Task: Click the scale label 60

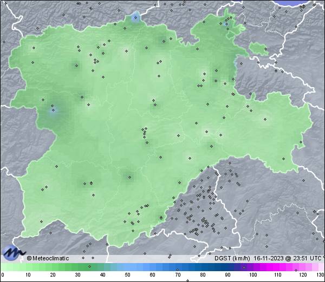Action: click(x=153, y=275)
